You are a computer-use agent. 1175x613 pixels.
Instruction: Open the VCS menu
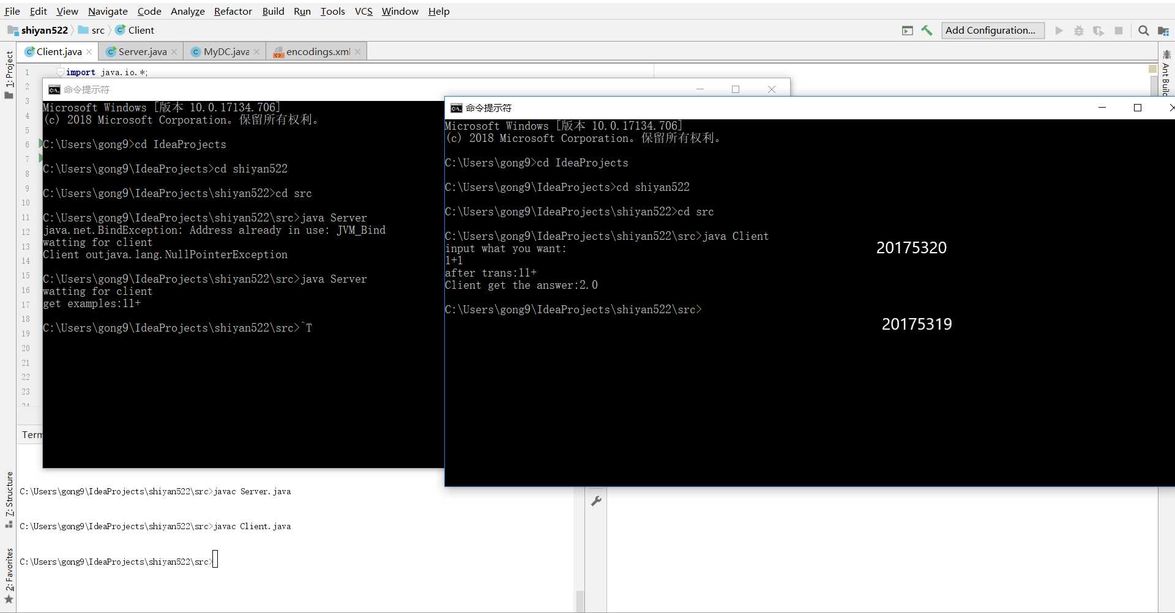pyautogui.click(x=364, y=11)
